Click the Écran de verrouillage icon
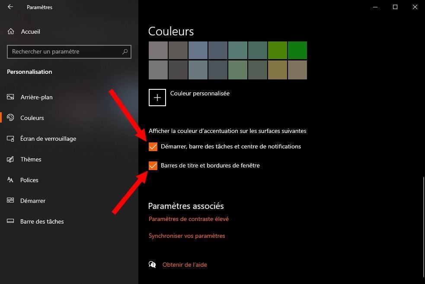The height and width of the screenshot is (284, 425). pos(10,139)
